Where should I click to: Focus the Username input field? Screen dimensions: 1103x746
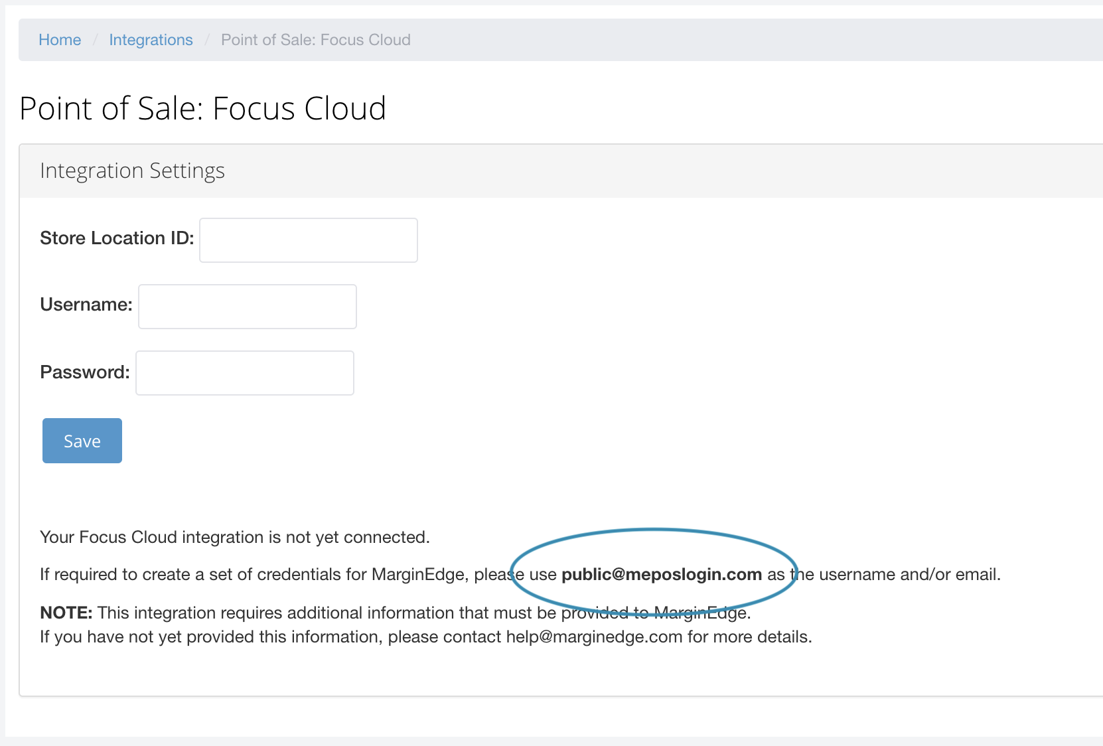[x=248, y=307]
